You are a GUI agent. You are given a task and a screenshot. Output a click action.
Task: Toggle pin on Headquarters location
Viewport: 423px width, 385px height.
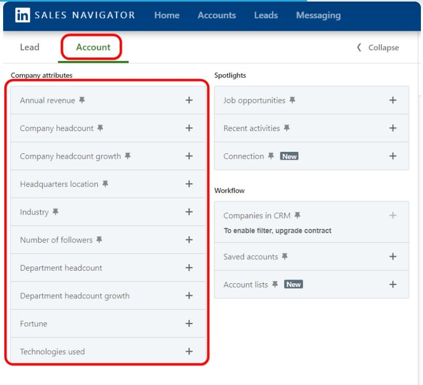point(105,184)
